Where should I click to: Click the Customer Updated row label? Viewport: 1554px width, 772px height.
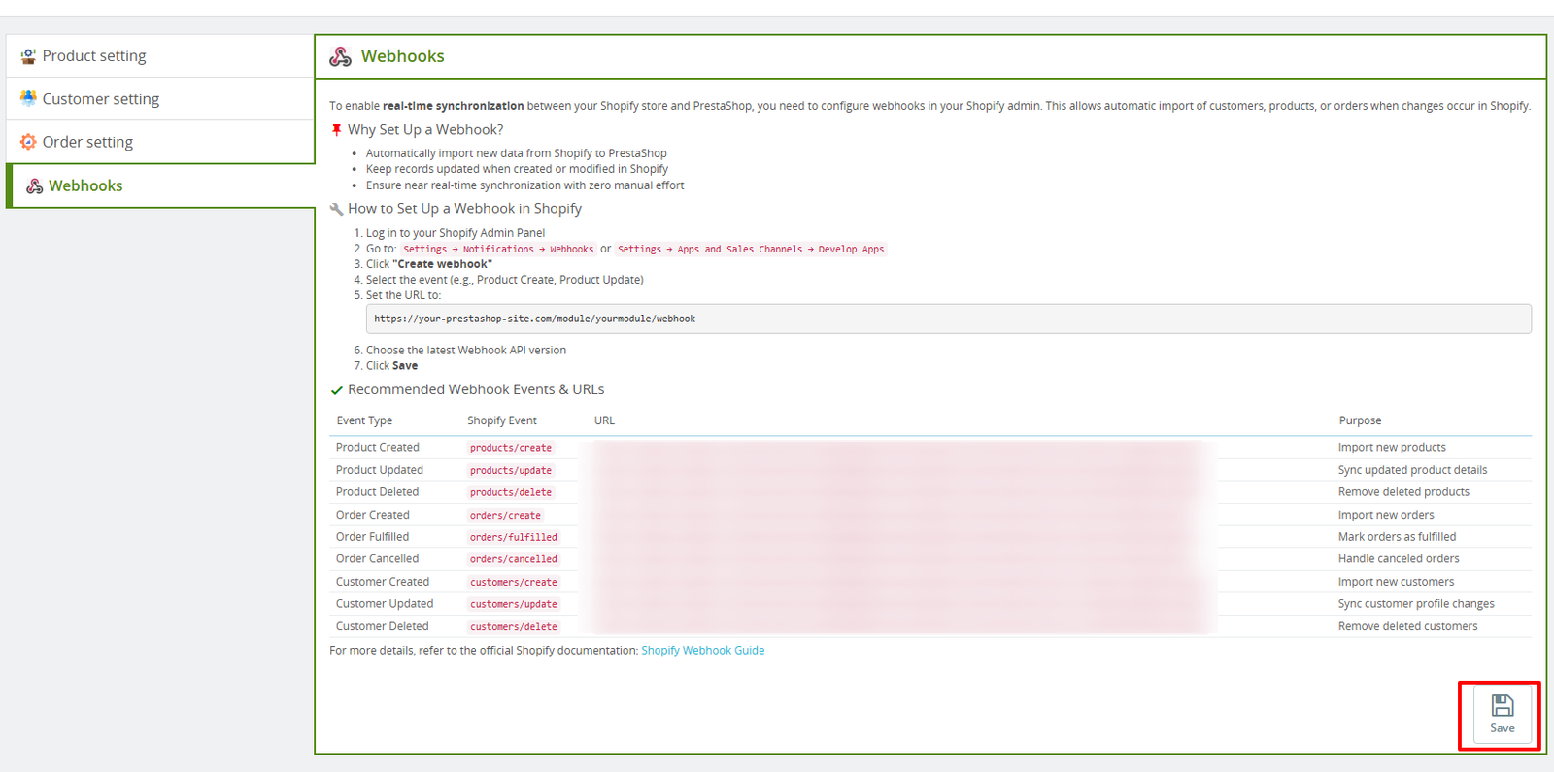click(385, 604)
